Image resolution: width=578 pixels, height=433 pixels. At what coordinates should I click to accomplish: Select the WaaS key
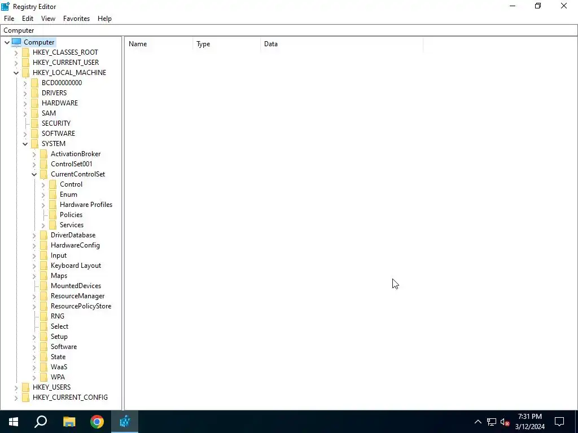point(59,367)
